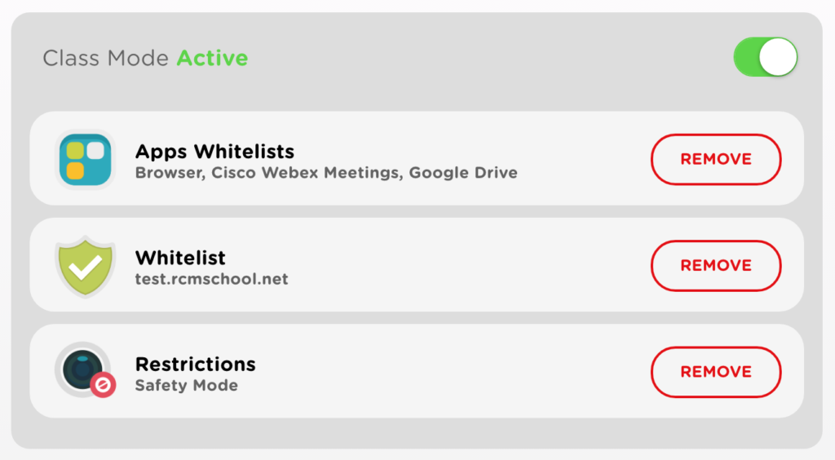Click the Browser, Cisco Webex Meetings app list
Screen dimensions: 835x460
pos(326,173)
